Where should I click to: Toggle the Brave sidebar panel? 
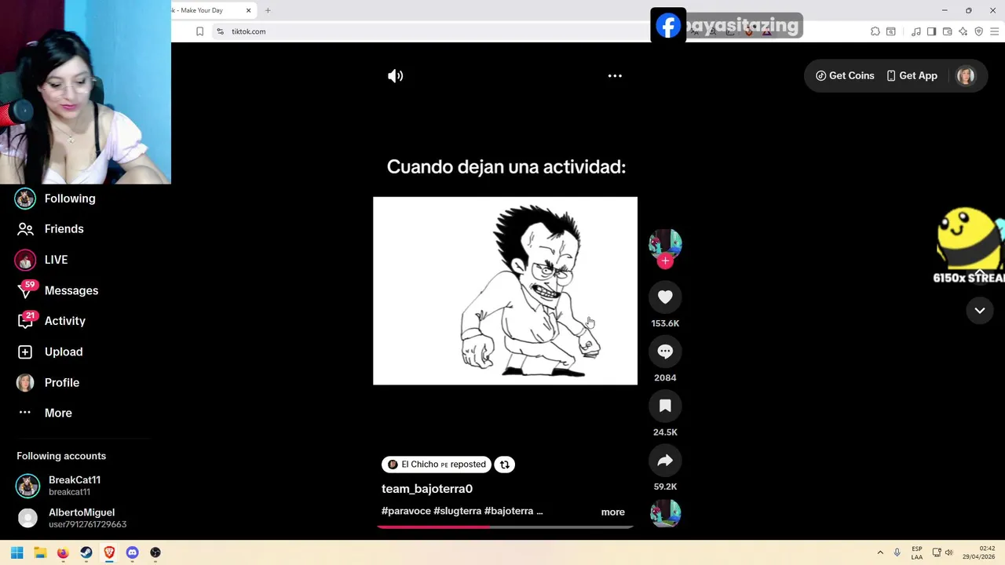[x=931, y=31]
